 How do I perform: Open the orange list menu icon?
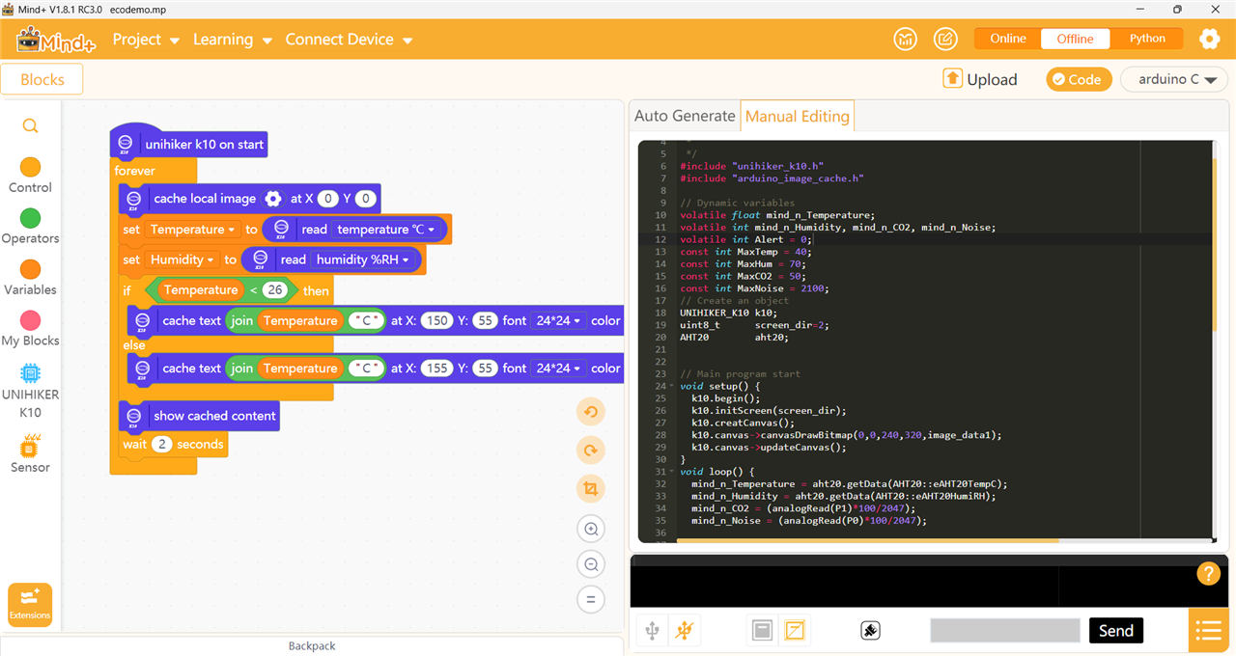coord(1209,631)
